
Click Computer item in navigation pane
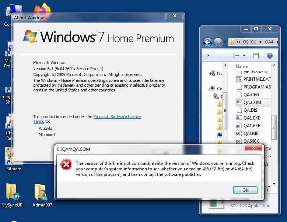coord(216,89)
